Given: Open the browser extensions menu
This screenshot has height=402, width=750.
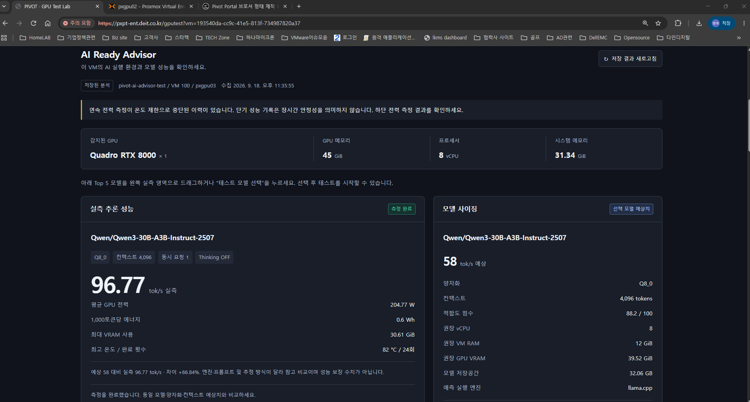Looking at the screenshot, I should click(x=678, y=23).
